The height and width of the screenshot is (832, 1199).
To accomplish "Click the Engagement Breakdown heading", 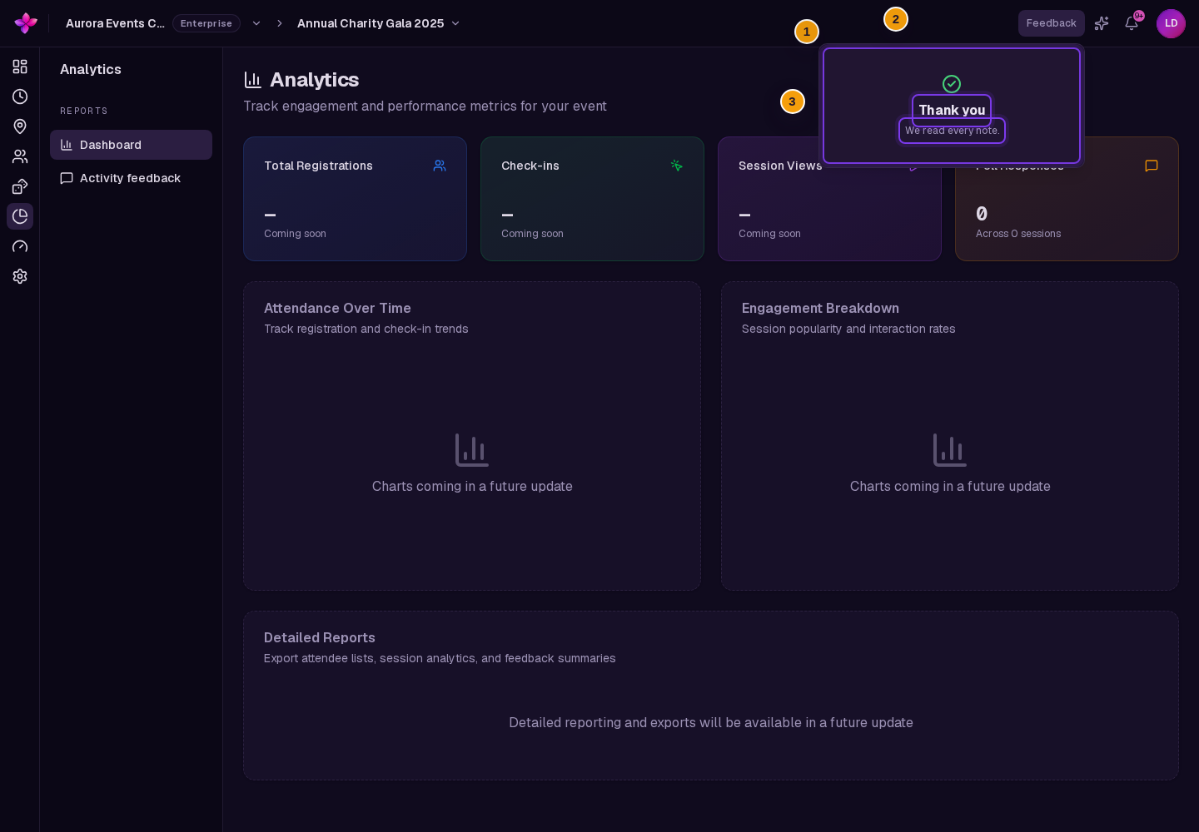I will [820, 308].
